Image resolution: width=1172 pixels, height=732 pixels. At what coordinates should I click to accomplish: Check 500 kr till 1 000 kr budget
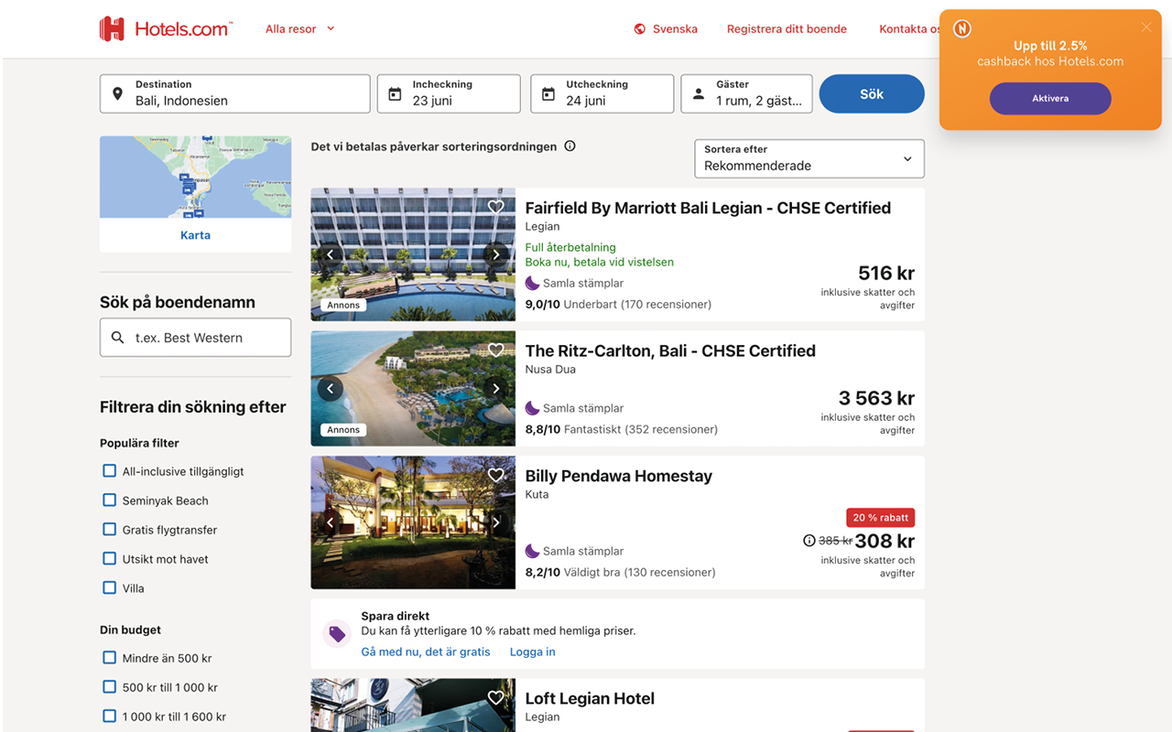point(109,687)
